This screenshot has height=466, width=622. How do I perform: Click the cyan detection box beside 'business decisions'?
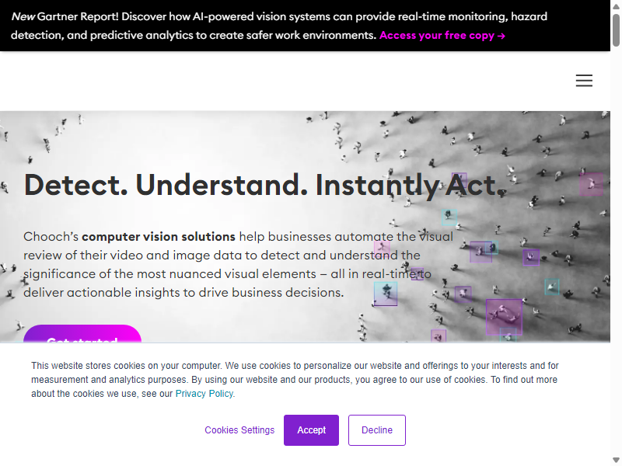386,294
